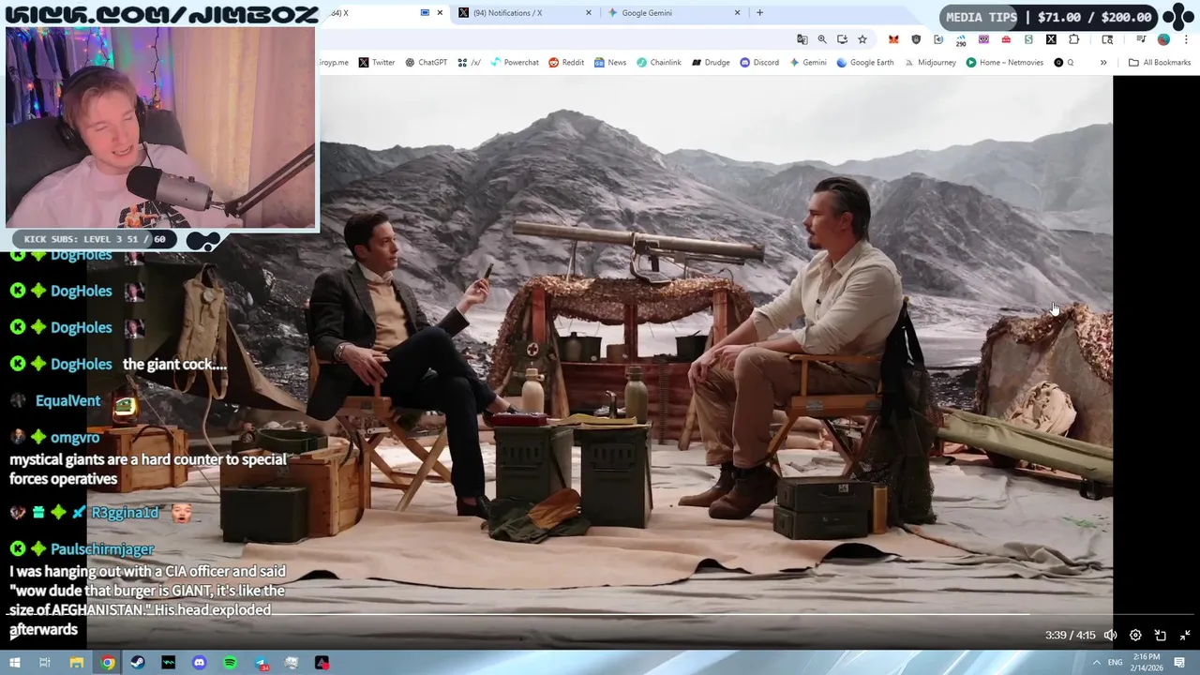Click the R3ggina1d username in chat

125,513
